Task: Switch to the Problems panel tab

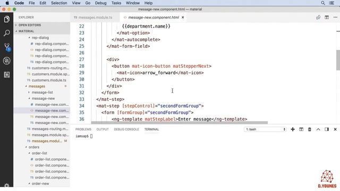Action: [x=83, y=129]
